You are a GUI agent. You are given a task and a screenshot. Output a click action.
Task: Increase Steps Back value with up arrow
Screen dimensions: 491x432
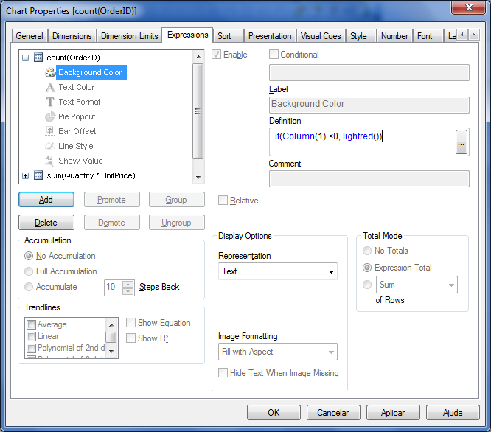(x=128, y=284)
